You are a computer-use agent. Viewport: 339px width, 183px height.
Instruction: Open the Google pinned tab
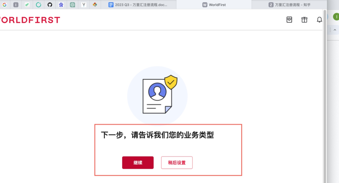(x=5, y=5)
